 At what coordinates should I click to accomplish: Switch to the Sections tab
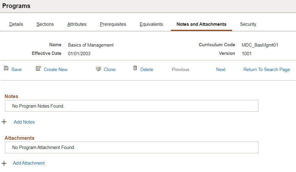point(45,24)
